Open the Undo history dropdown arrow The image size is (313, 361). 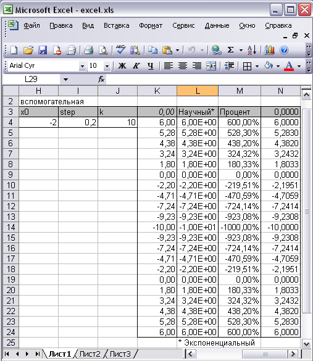point(202,50)
